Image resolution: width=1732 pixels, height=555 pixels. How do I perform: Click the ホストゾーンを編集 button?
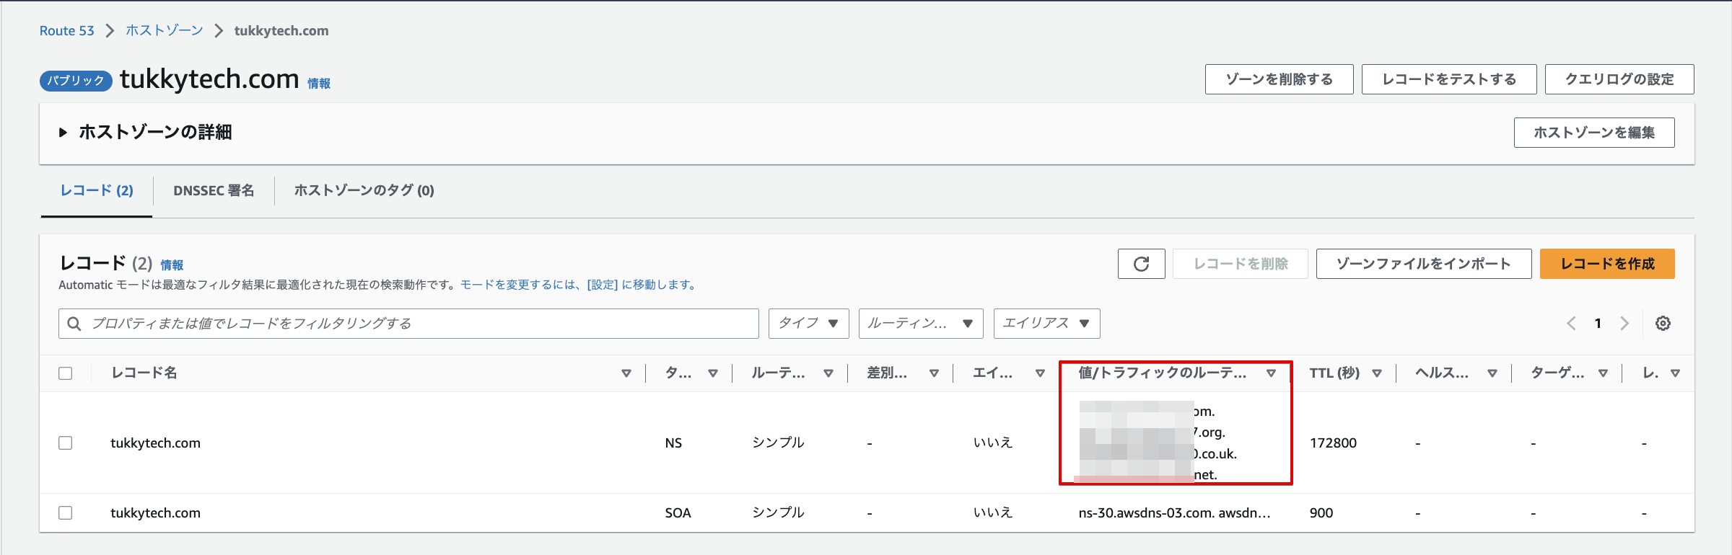tap(1594, 133)
